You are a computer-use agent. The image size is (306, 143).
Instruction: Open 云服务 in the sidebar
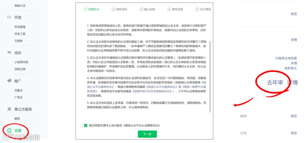coord(18,41)
